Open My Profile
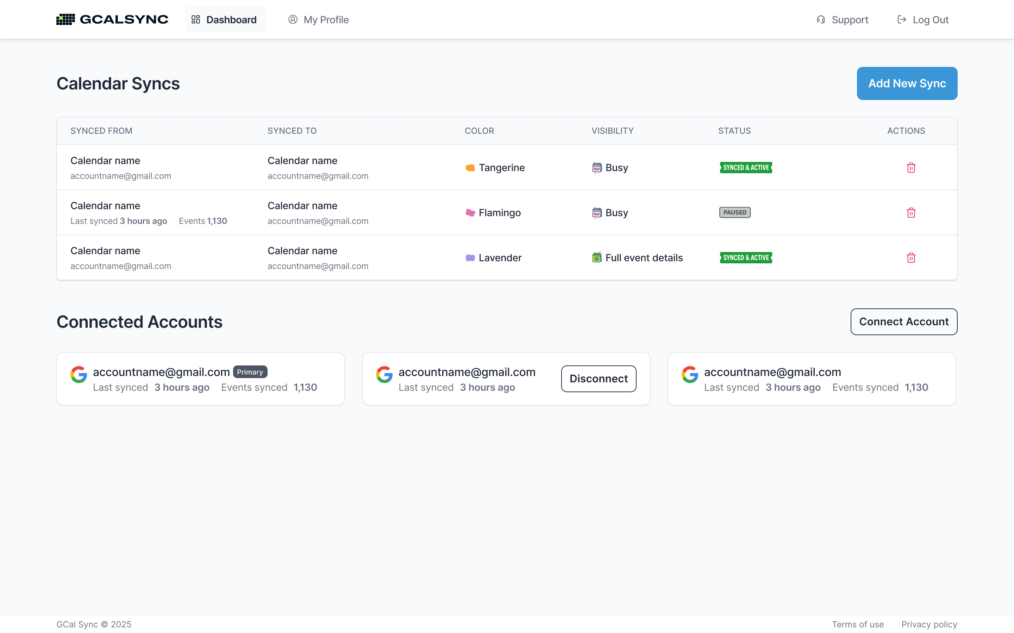 click(319, 19)
